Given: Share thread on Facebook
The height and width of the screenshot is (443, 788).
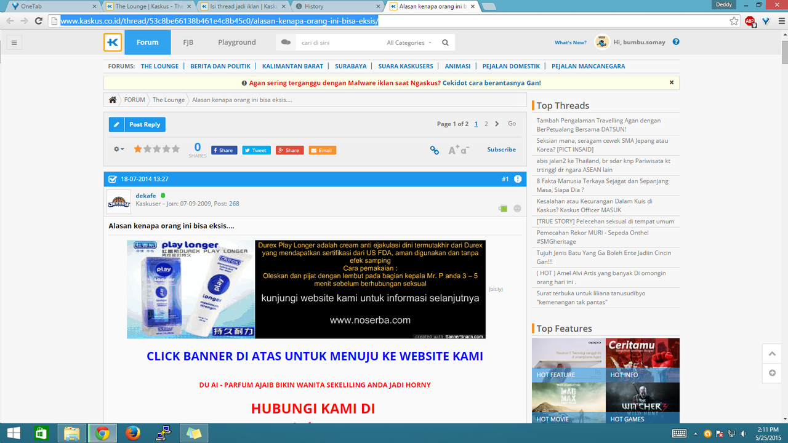Looking at the screenshot, I should coord(224,150).
